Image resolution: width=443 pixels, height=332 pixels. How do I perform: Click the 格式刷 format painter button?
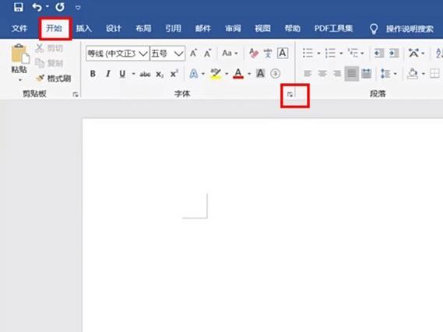pyautogui.click(x=54, y=78)
